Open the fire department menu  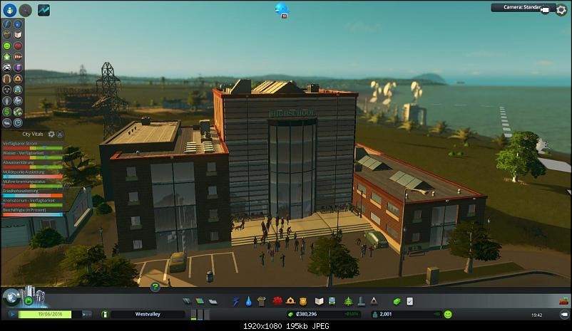click(290, 301)
